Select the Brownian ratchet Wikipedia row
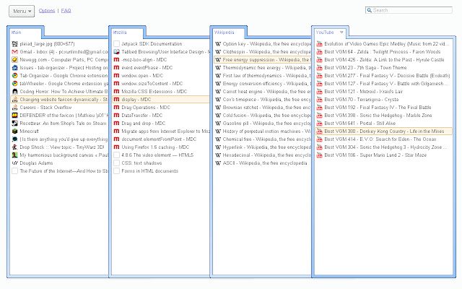The height and width of the screenshot is (289, 462). point(262,108)
